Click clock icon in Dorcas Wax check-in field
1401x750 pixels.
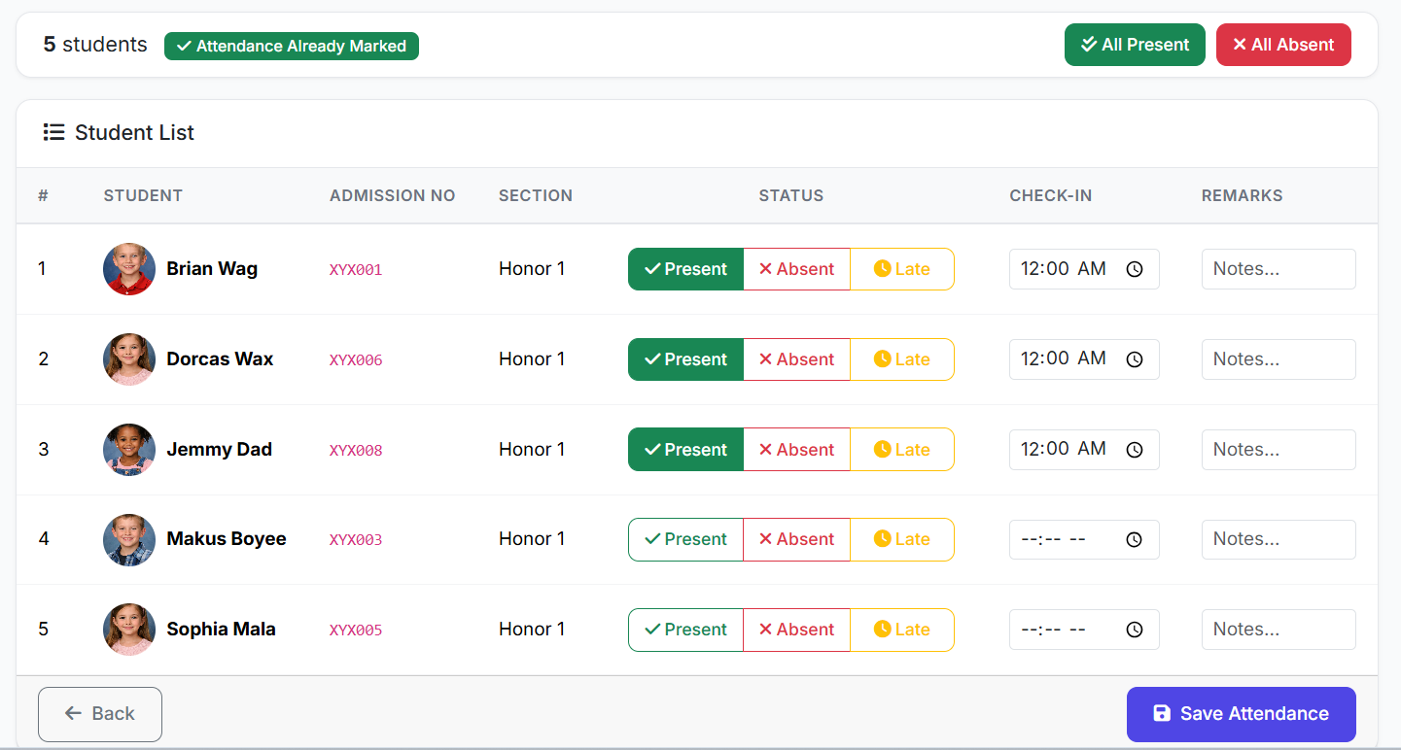[1134, 359]
